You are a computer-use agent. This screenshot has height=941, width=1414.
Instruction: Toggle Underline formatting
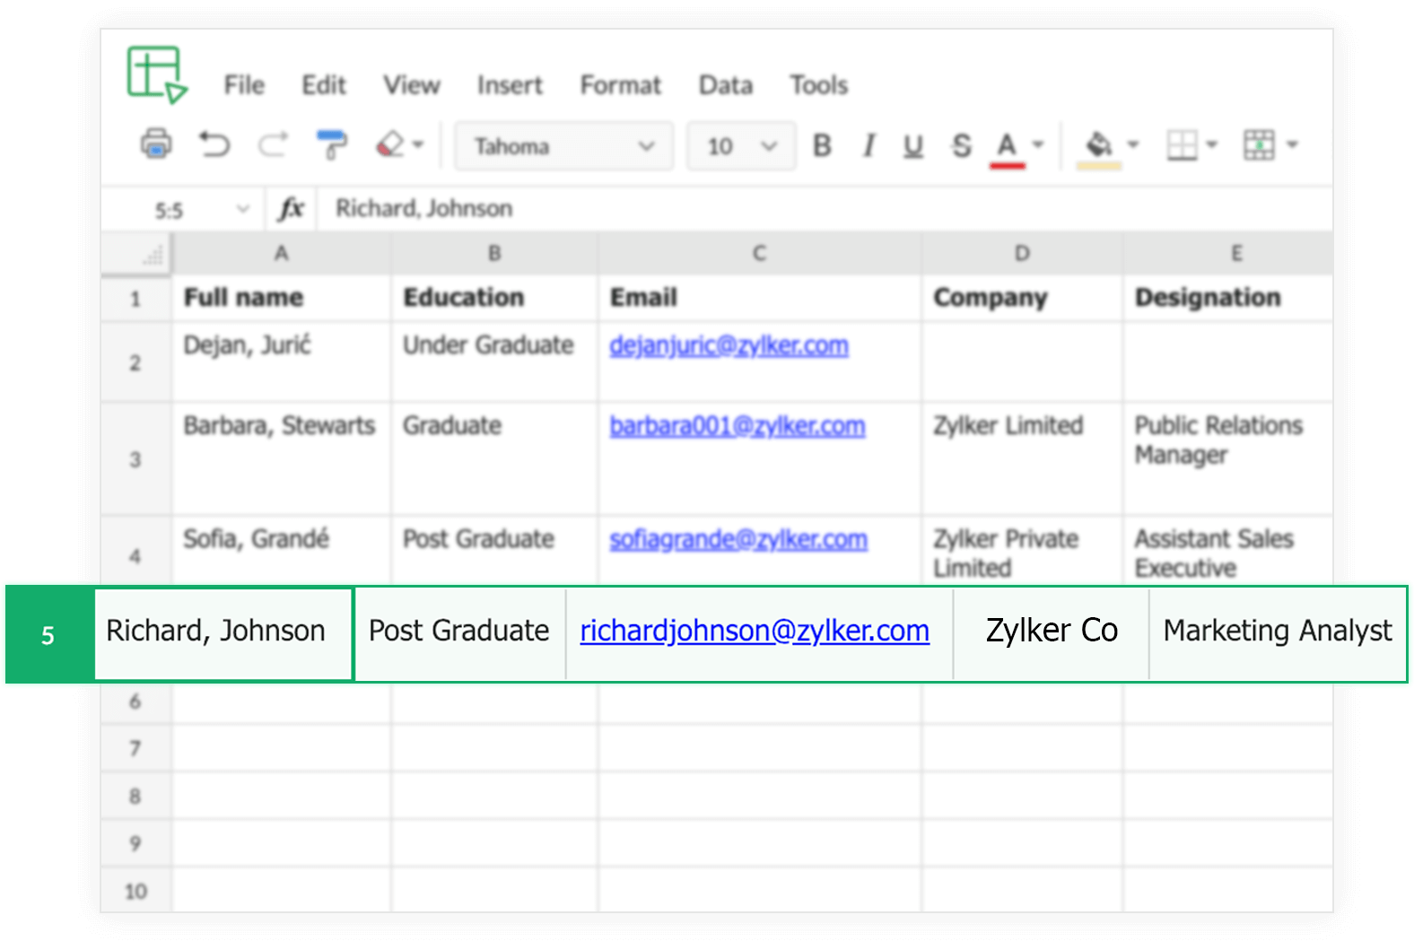tap(912, 145)
